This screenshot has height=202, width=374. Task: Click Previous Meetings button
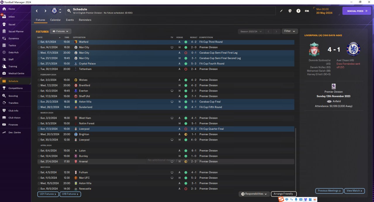click(x=329, y=191)
